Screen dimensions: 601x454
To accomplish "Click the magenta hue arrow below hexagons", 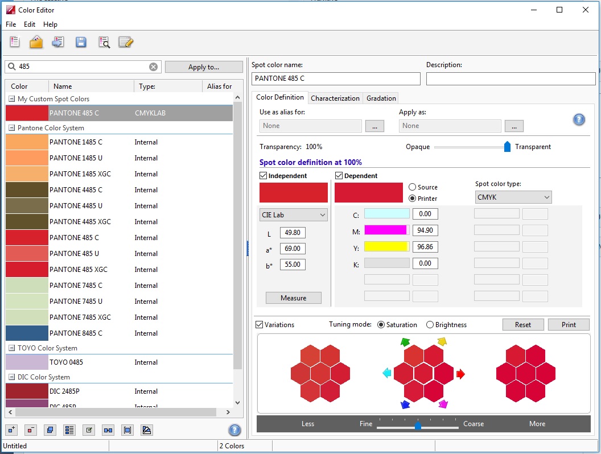I will click(x=443, y=404).
